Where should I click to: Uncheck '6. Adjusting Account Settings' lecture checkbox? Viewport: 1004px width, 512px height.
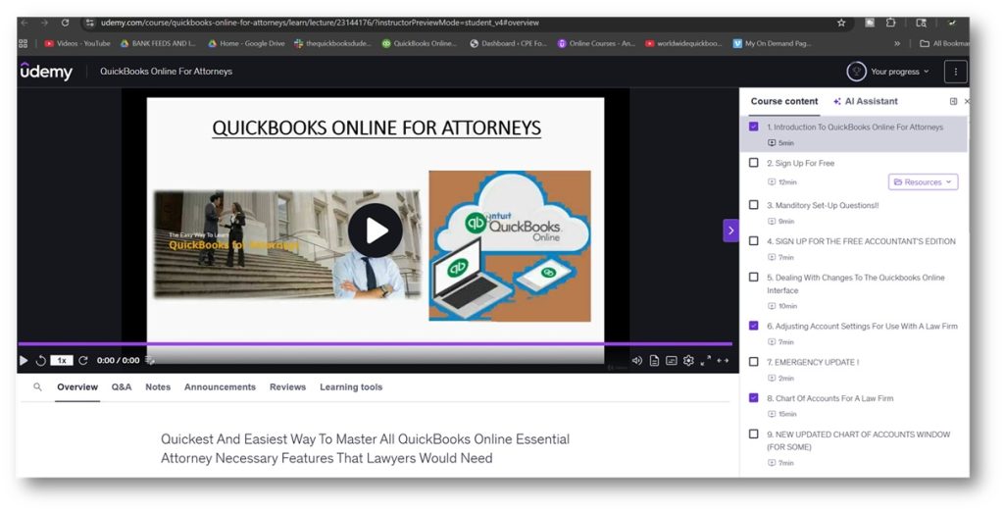(x=753, y=326)
